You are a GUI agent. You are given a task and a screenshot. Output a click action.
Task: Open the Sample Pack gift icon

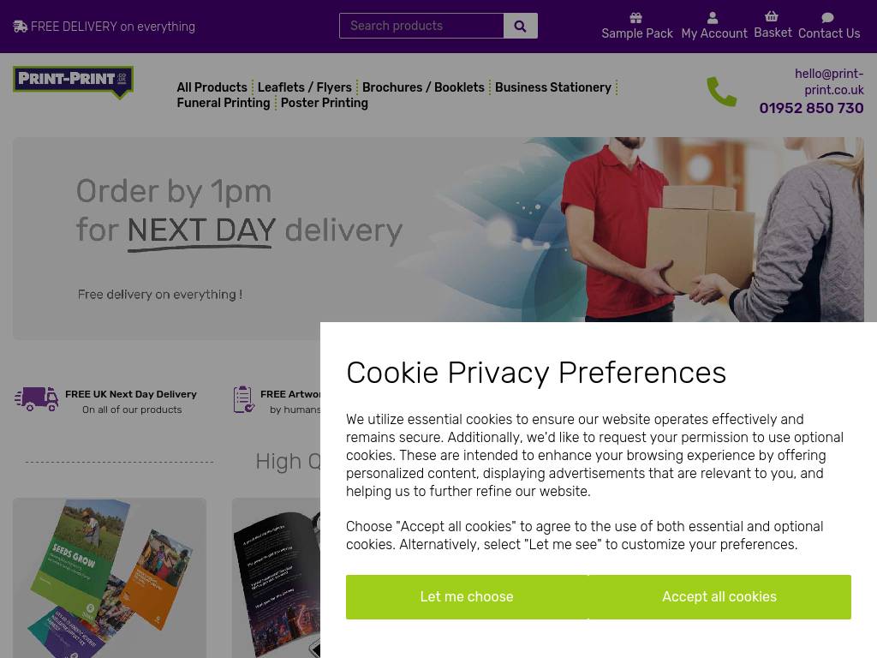(x=635, y=18)
